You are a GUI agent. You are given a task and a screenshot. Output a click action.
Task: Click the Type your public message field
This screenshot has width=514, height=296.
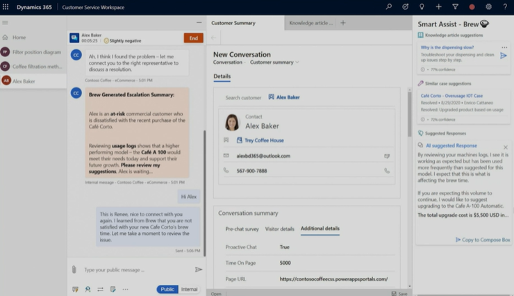tap(138, 270)
